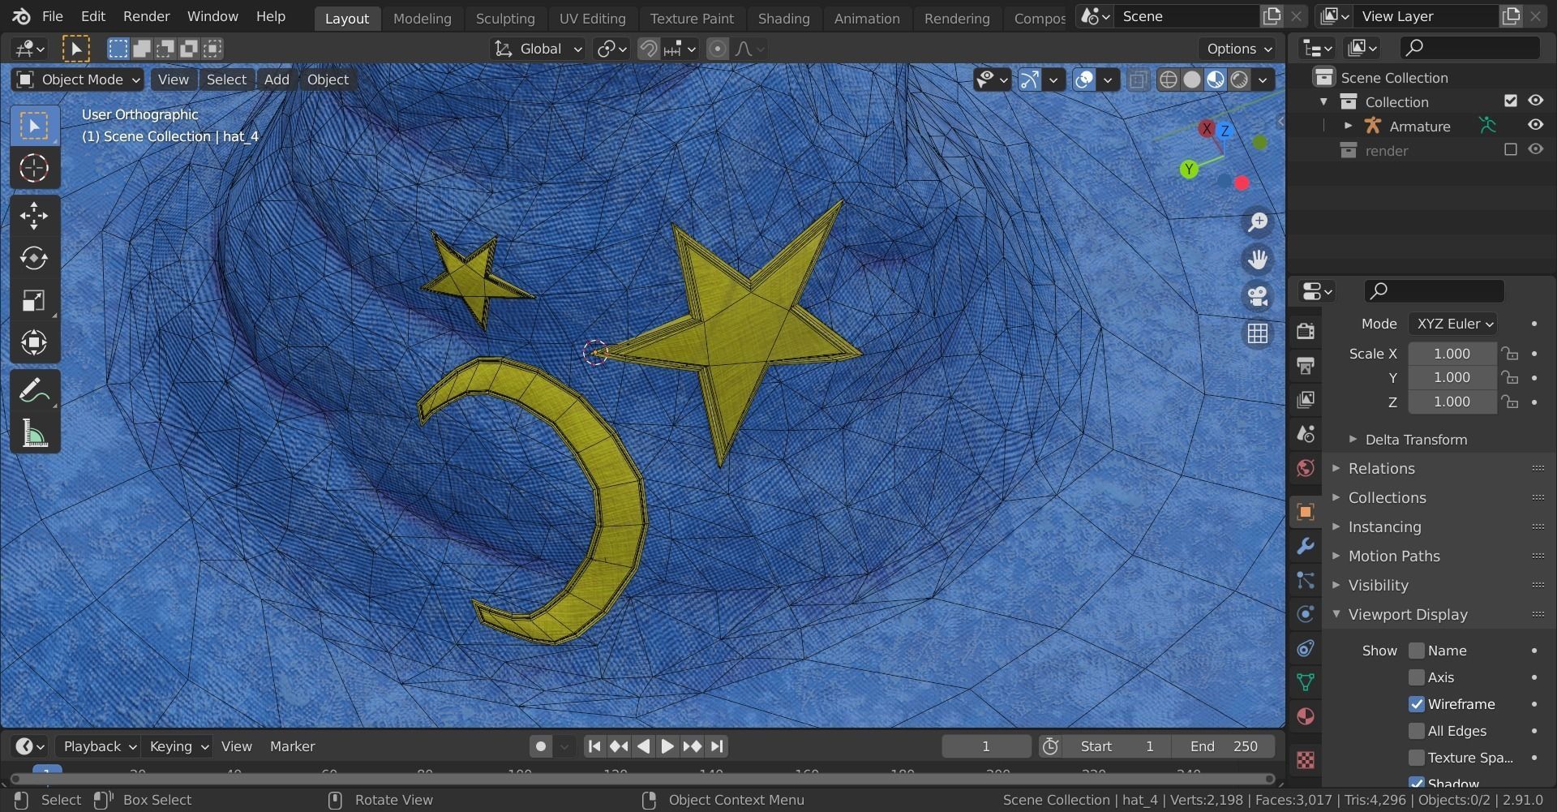Hide Armature in viewport
This screenshot has width=1557, height=812.
(1536, 125)
